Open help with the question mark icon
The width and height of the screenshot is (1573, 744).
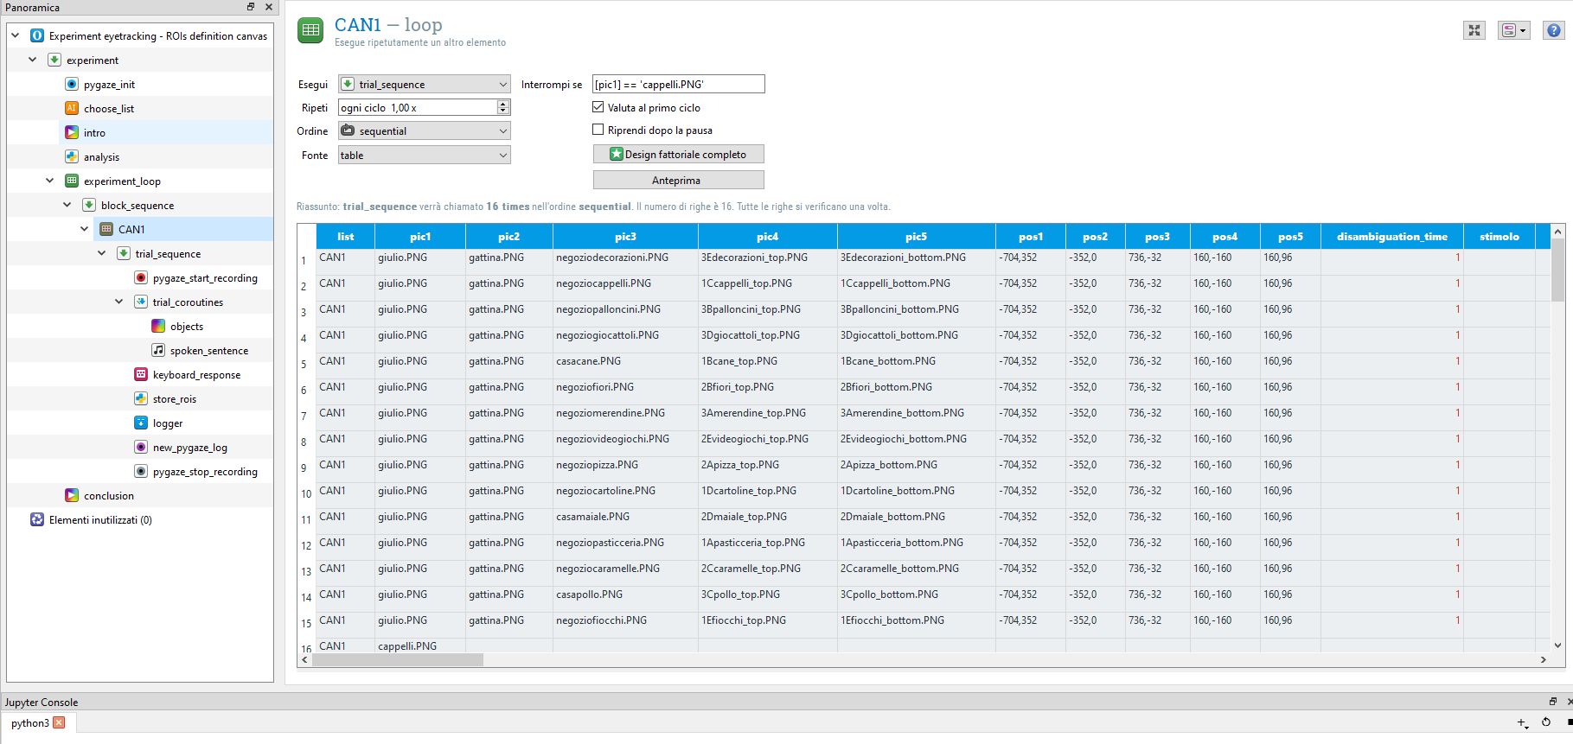(1554, 30)
